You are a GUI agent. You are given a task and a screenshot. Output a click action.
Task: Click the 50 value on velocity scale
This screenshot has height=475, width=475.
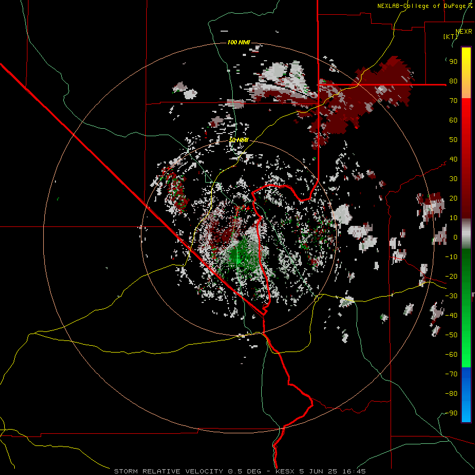click(453, 140)
